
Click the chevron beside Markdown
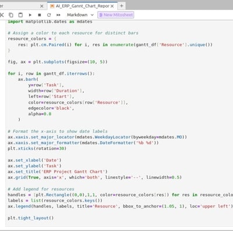point(92,15)
